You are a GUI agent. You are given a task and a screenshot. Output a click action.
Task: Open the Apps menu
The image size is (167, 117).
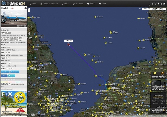33,4
